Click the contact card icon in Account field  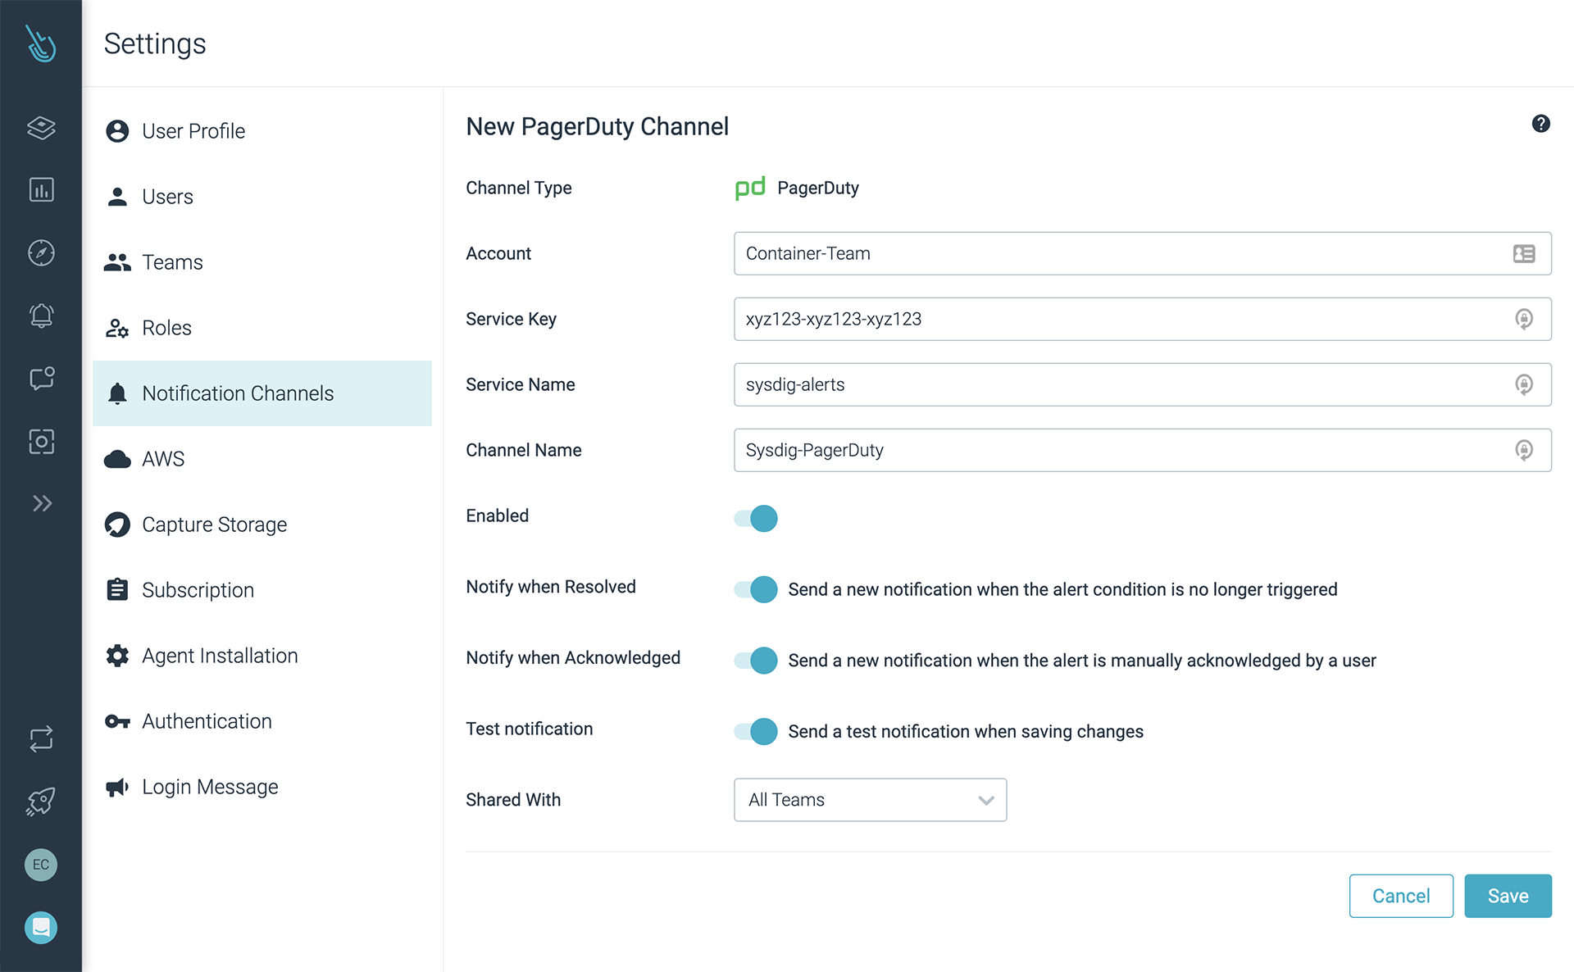(x=1524, y=254)
